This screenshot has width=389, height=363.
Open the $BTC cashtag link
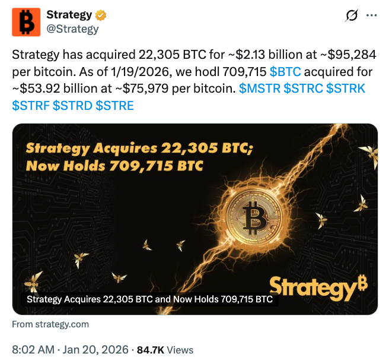click(285, 72)
